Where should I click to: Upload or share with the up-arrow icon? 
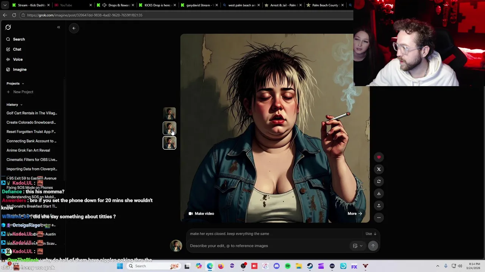[x=379, y=206]
